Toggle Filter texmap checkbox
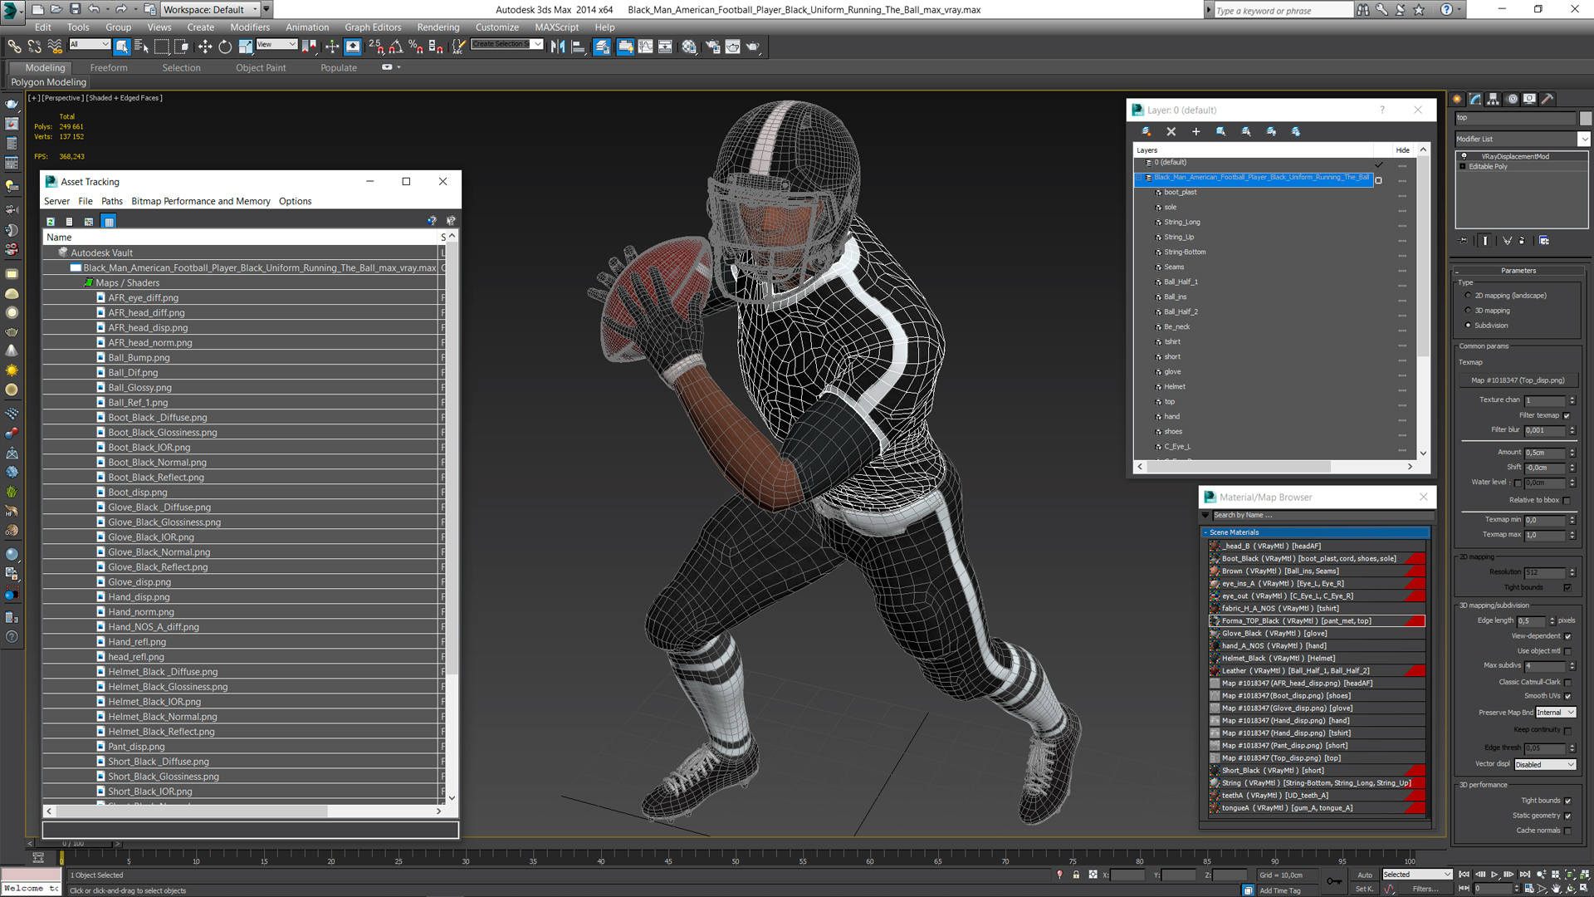Image resolution: width=1594 pixels, height=897 pixels. pos(1567,415)
